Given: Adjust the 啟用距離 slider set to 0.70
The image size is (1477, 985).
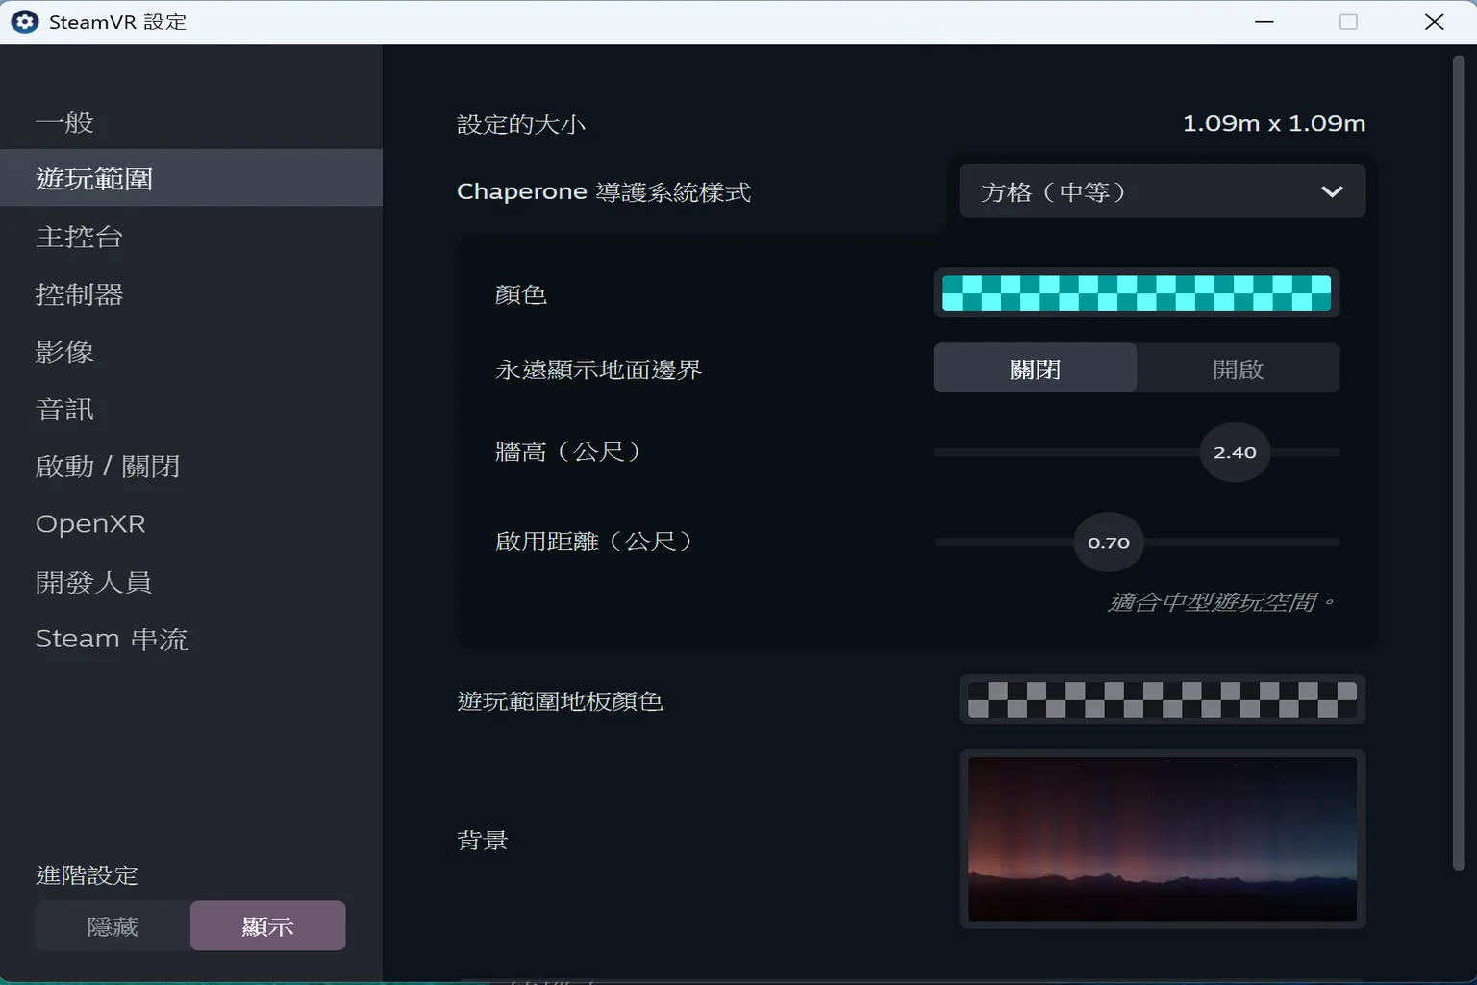Looking at the screenshot, I should tap(1108, 542).
